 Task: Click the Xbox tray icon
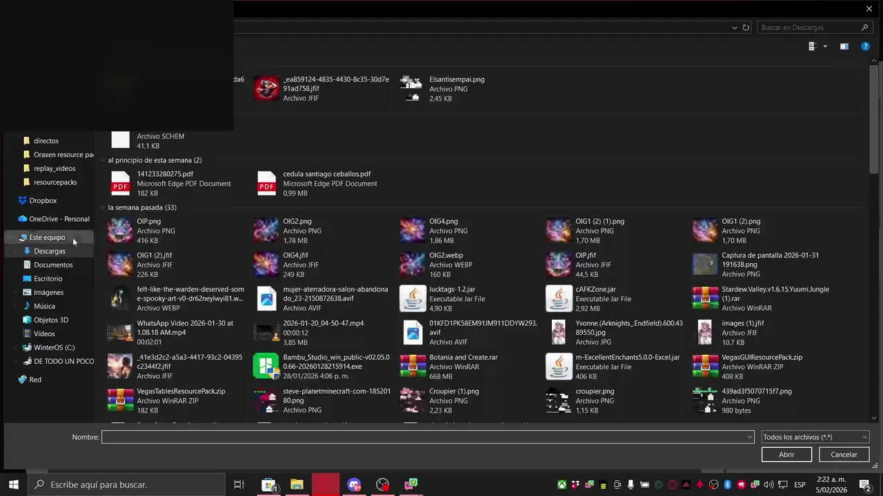point(562,484)
